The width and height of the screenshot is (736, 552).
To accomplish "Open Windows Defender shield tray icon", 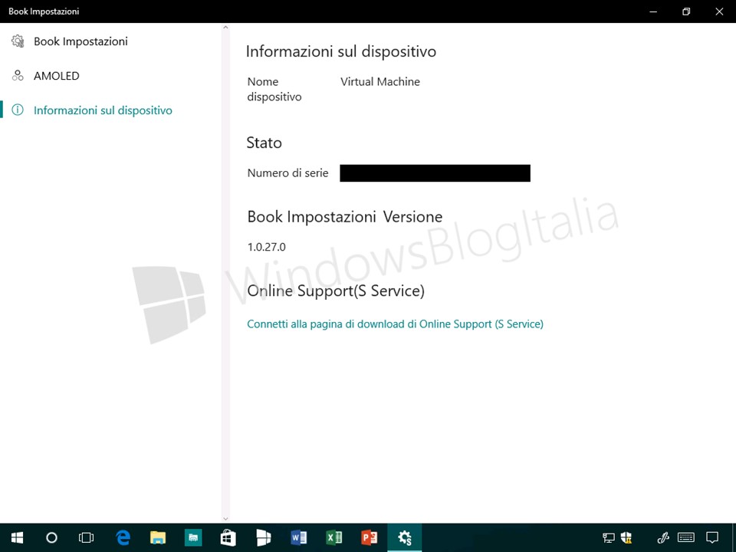I will (x=626, y=537).
